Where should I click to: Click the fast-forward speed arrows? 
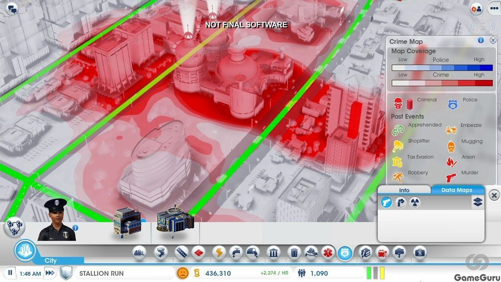point(50,273)
